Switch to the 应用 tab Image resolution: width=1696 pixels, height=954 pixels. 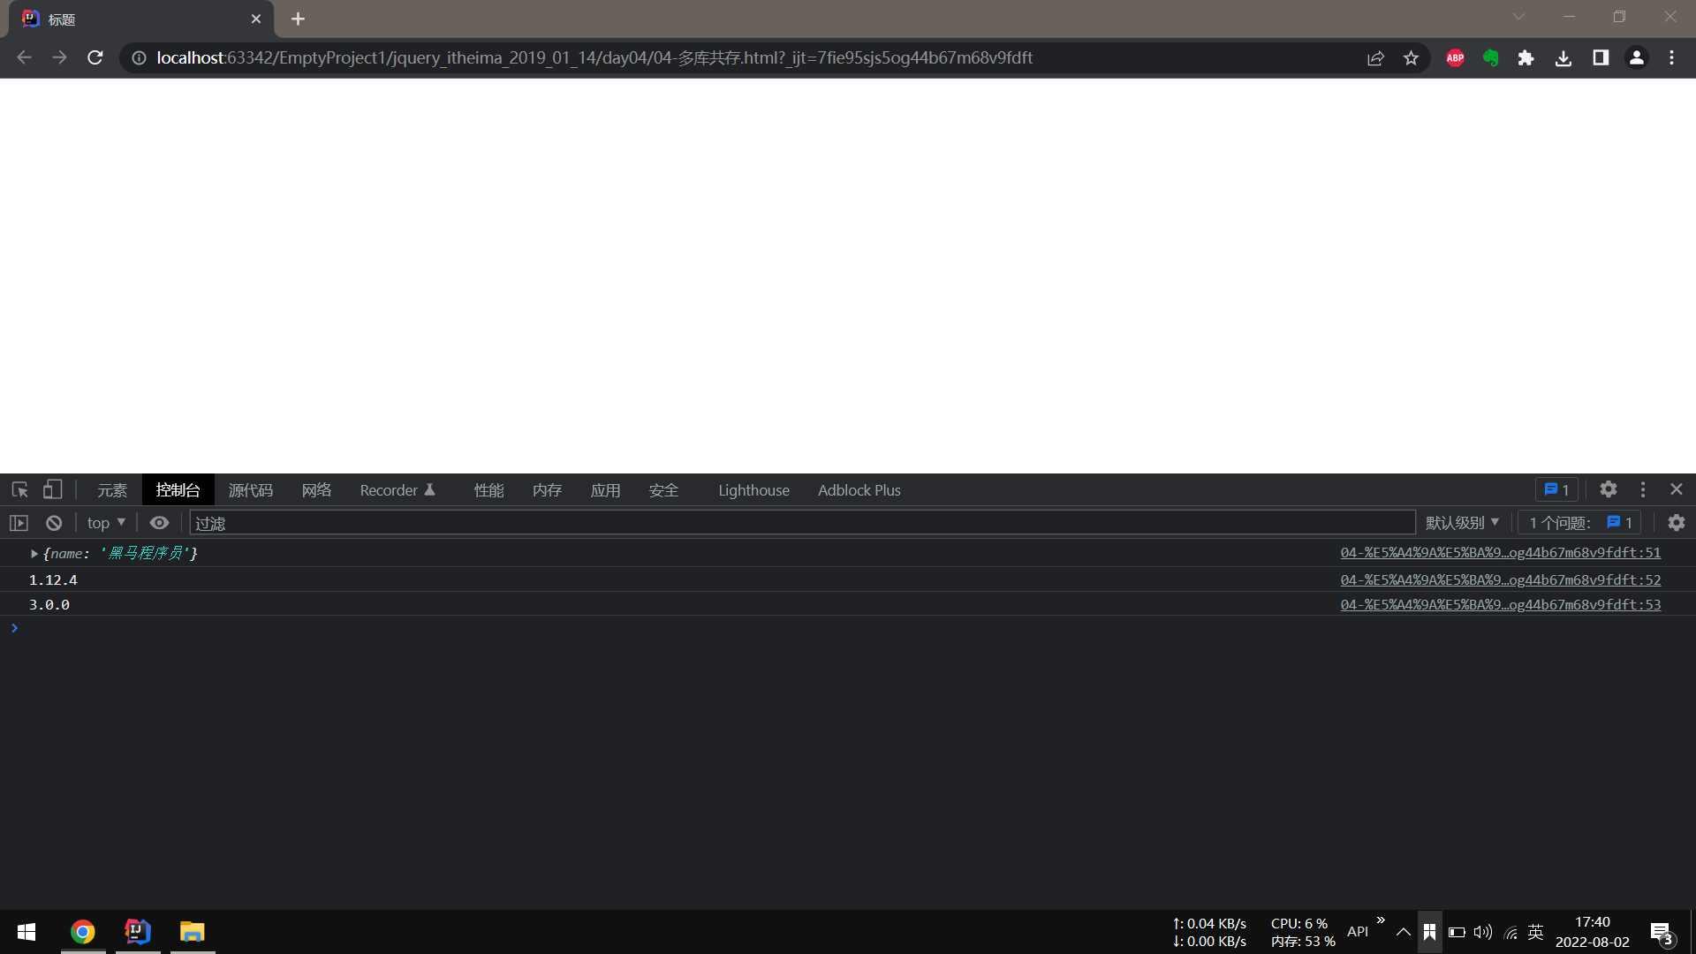tap(605, 490)
